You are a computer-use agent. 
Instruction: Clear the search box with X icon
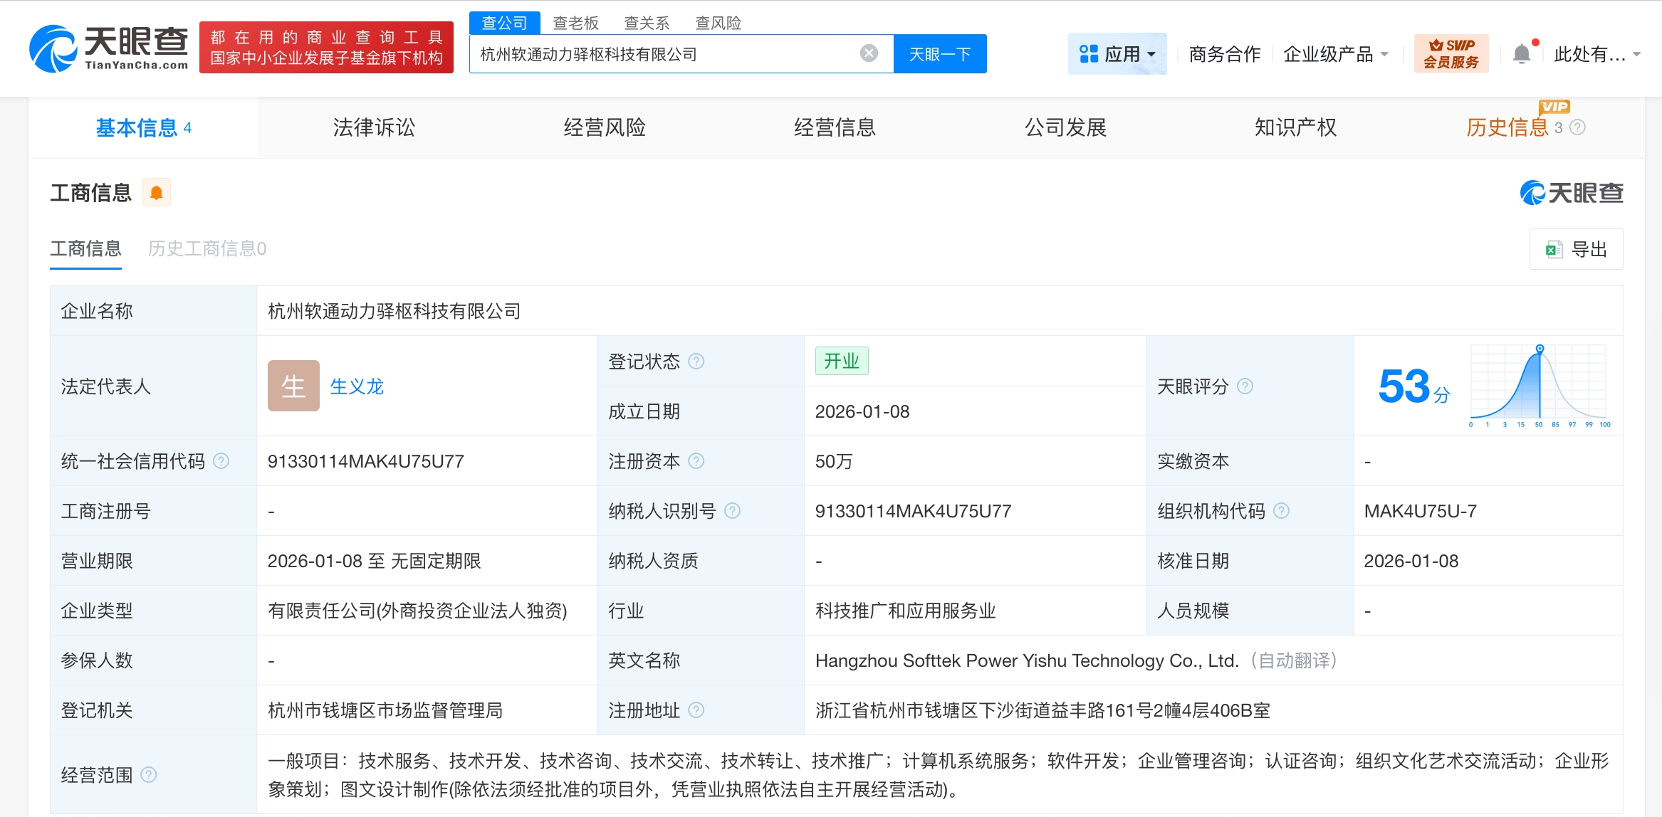869,53
